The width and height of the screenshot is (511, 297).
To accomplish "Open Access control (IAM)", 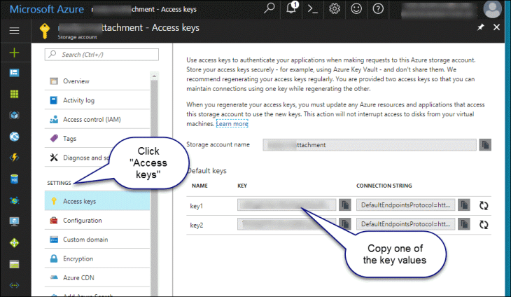I will [x=97, y=120].
